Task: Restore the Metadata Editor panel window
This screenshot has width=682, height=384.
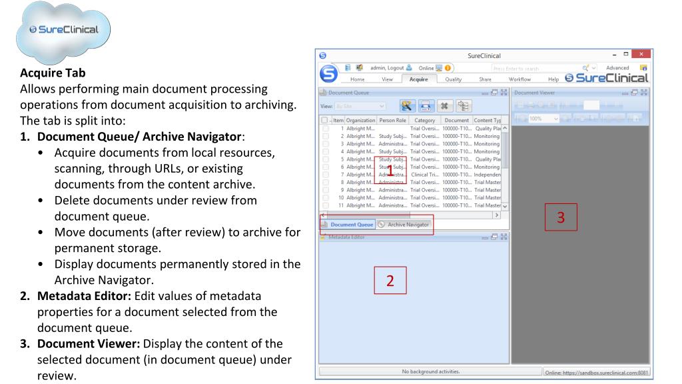Action: tap(494, 237)
